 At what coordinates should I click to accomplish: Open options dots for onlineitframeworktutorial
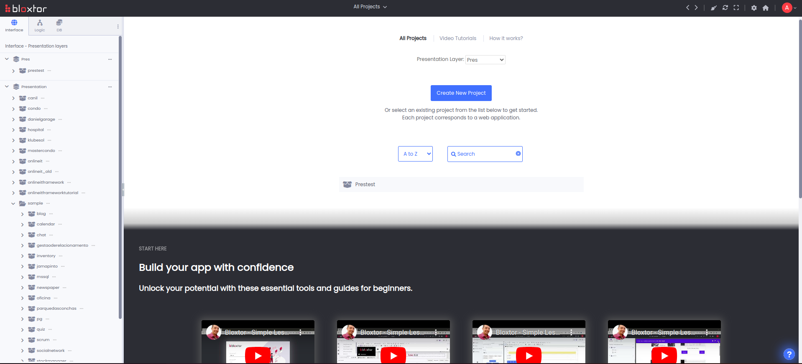84,193
